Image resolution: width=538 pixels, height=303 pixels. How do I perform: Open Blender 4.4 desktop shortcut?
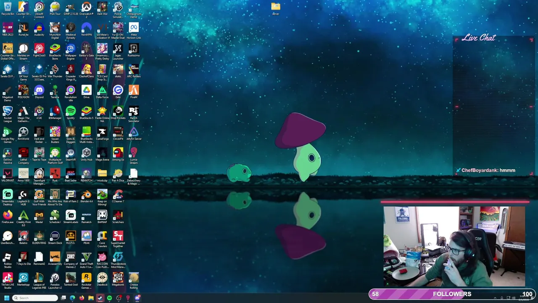[x=86, y=196]
